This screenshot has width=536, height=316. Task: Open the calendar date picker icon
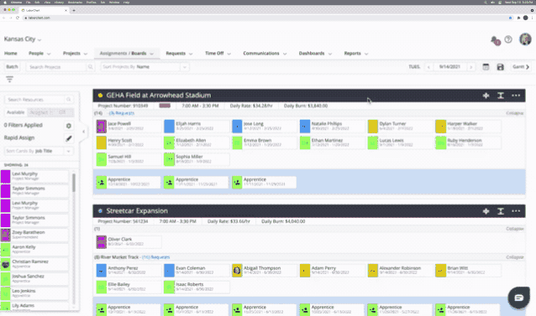tap(486, 67)
